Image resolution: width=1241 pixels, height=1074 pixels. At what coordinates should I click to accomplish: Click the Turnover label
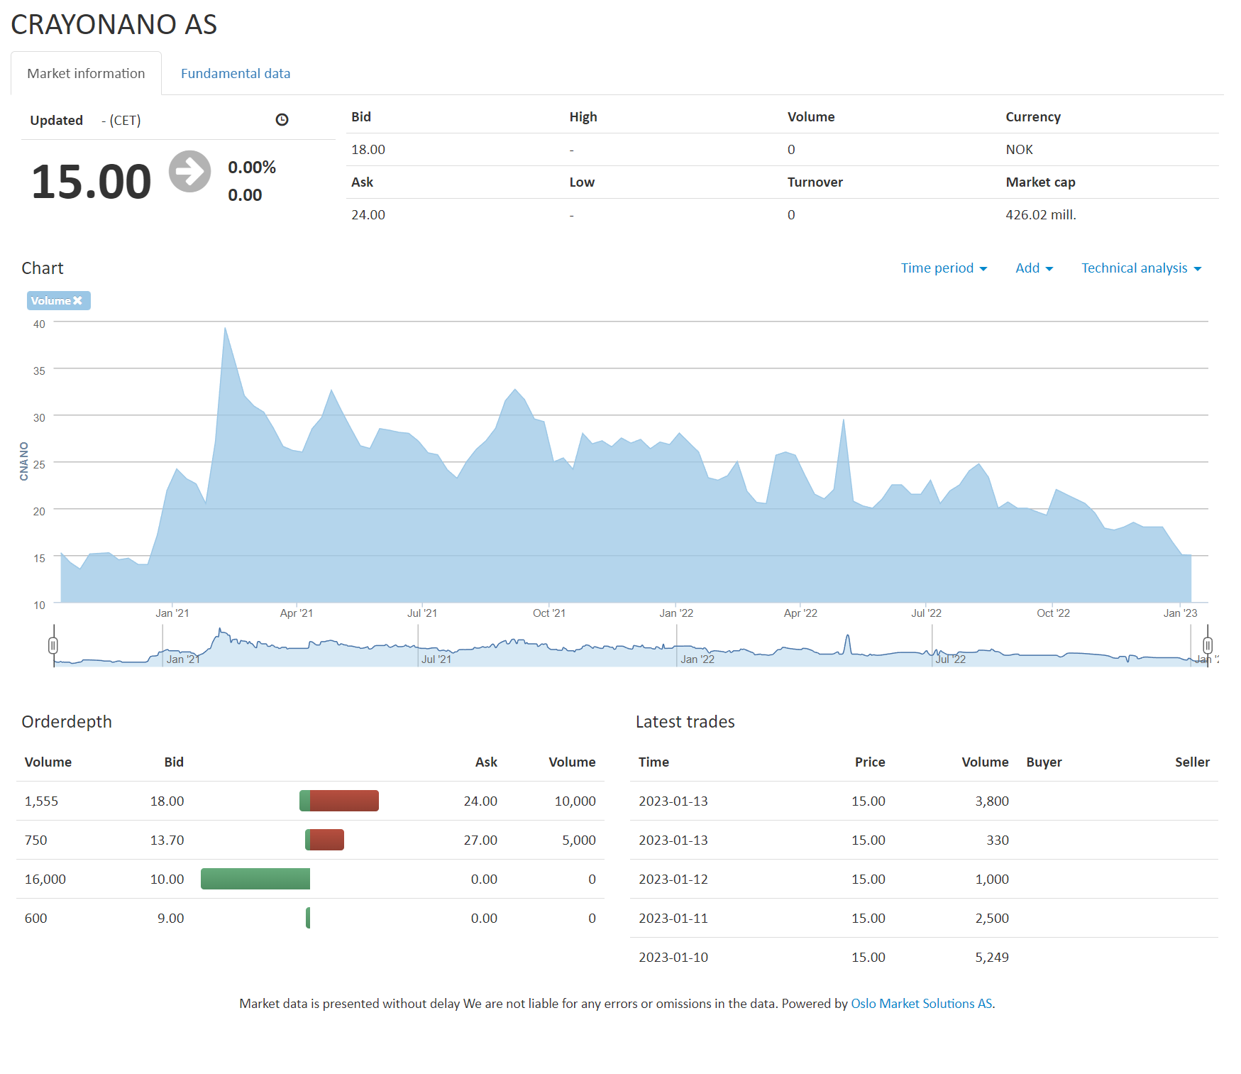click(x=815, y=182)
